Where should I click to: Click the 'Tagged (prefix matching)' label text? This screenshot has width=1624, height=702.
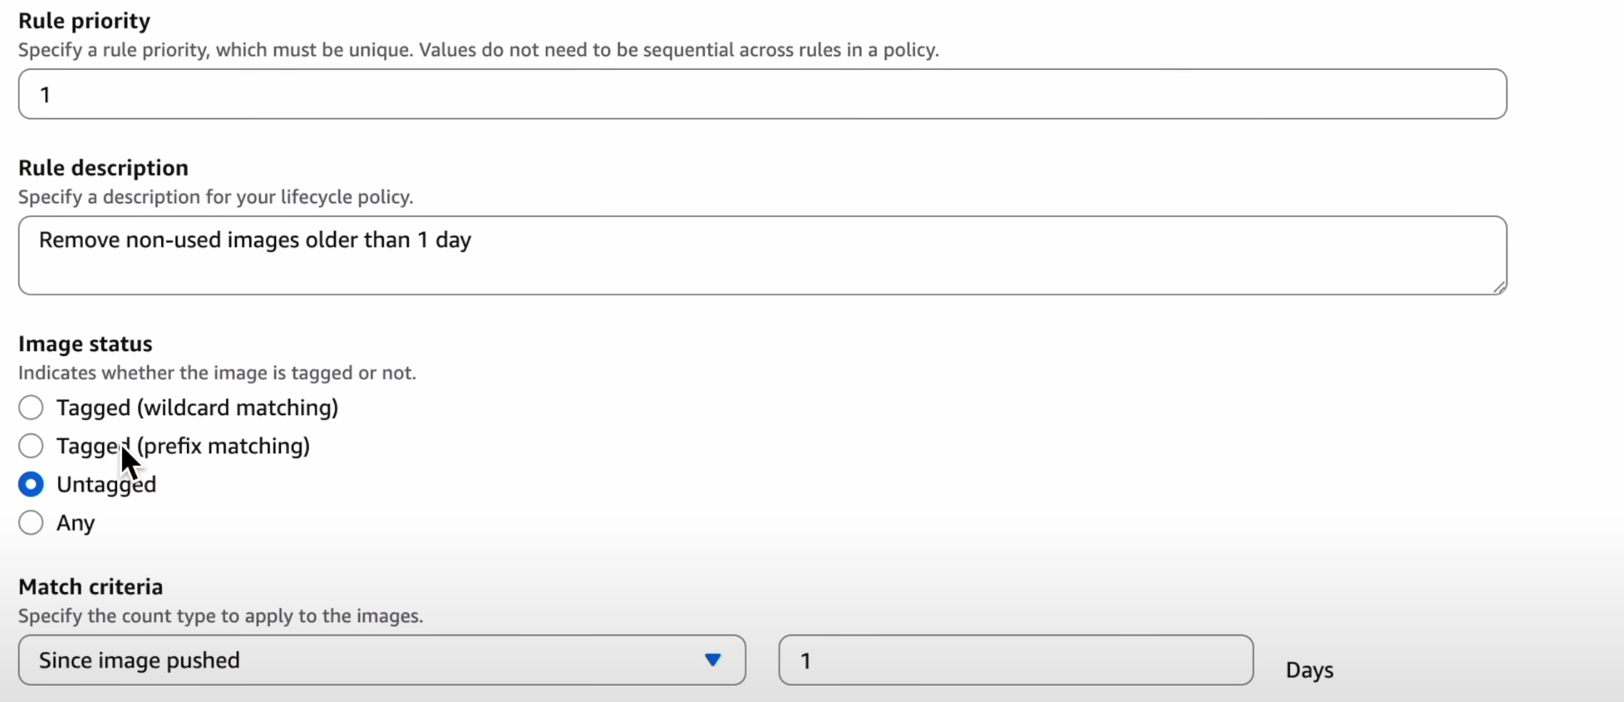(x=183, y=446)
